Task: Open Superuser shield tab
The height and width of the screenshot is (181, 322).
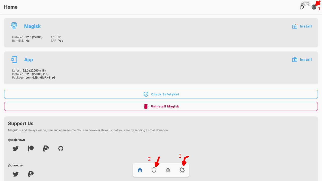Action: click(154, 170)
